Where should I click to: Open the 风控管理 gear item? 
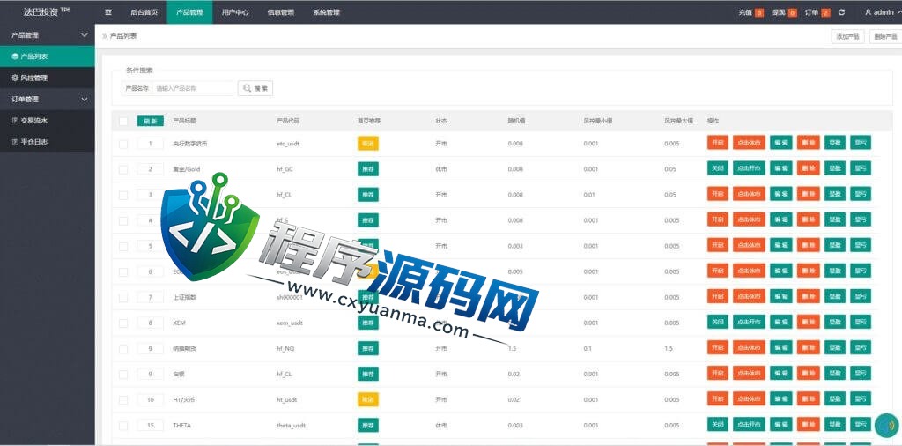click(48, 78)
